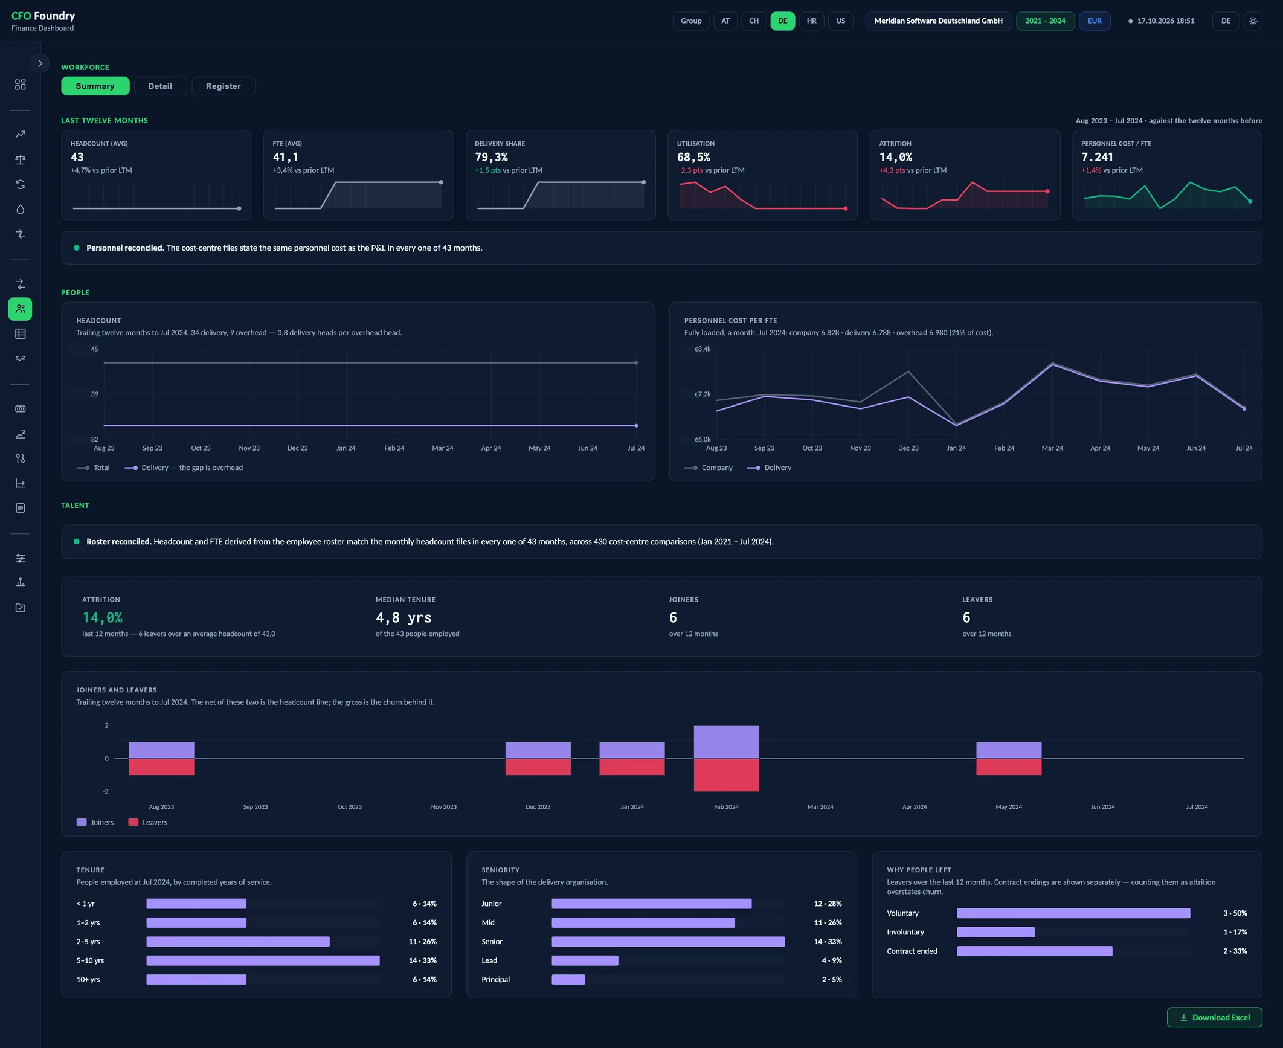Screen dimensions: 1283x1048
Task: Click the CFO Foundry logo title
Action: tap(43, 16)
